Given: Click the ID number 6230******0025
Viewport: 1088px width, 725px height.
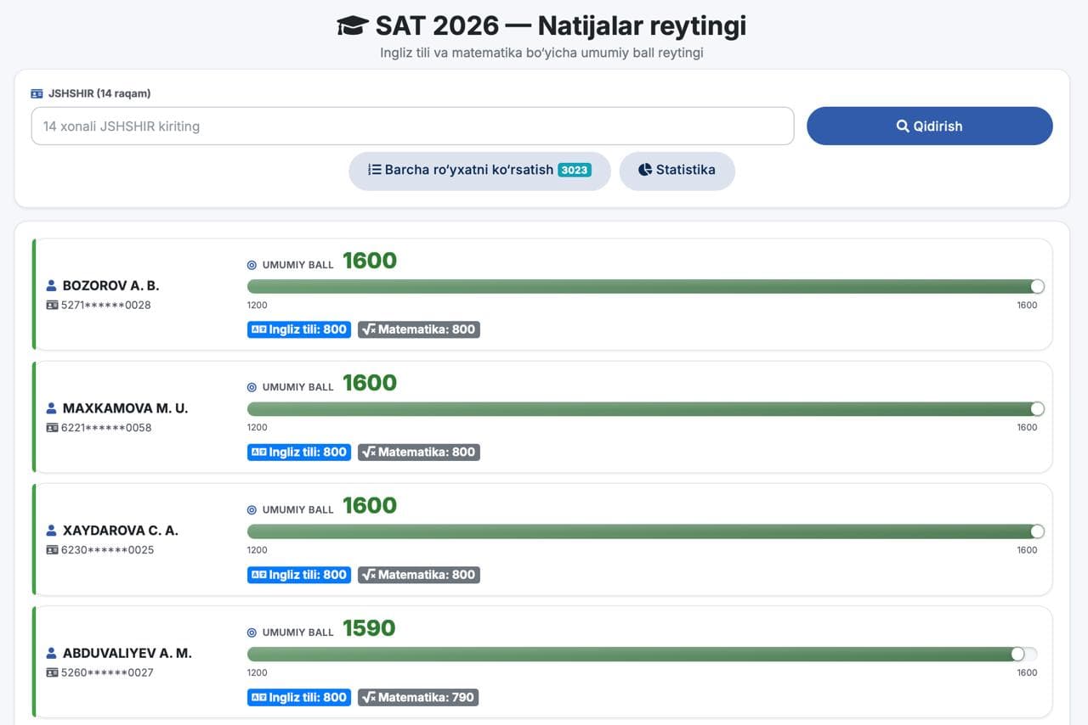Looking at the screenshot, I should pos(107,550).
